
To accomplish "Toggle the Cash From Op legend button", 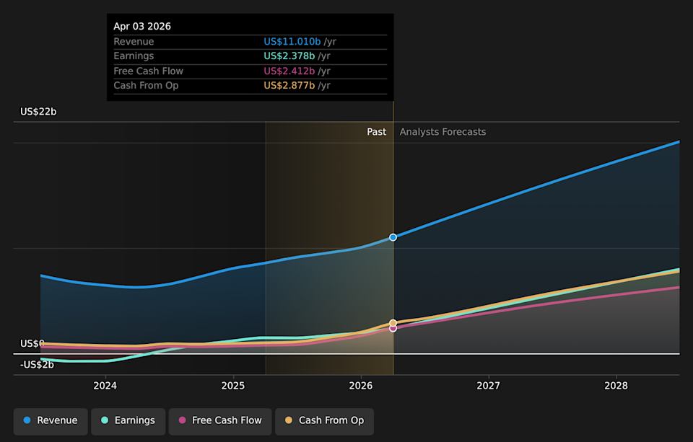I will 324,421.
